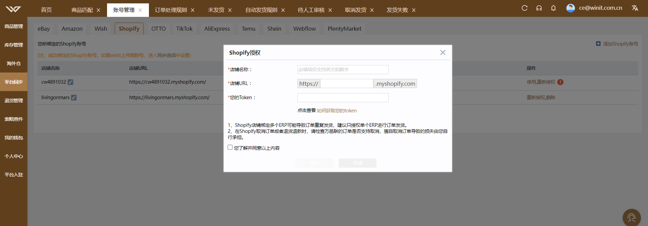
Task: Switch to the 首页 tab
Action: [x=46, y=10]
